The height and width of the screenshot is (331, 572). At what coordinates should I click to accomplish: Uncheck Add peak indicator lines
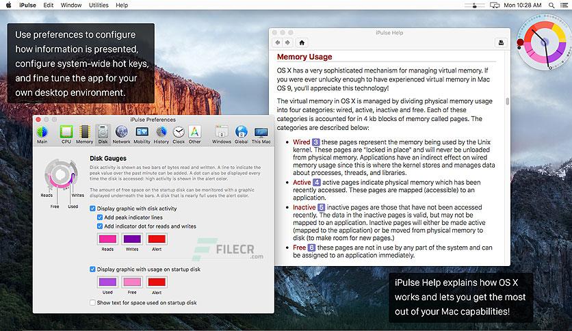100,217
